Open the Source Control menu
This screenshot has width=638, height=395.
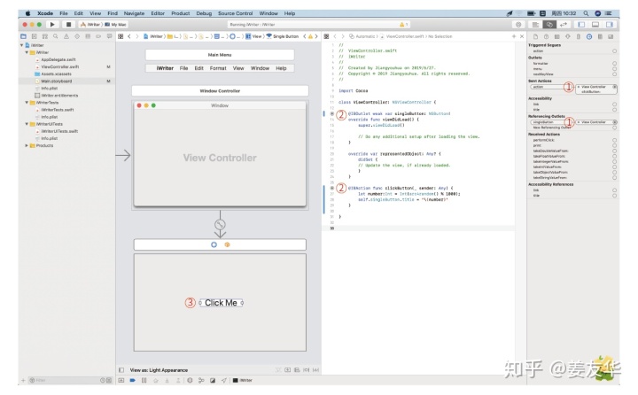(235, 13)
